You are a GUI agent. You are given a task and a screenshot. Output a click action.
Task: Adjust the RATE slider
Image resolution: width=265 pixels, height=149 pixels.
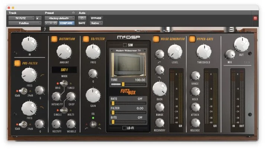point(128,103)
